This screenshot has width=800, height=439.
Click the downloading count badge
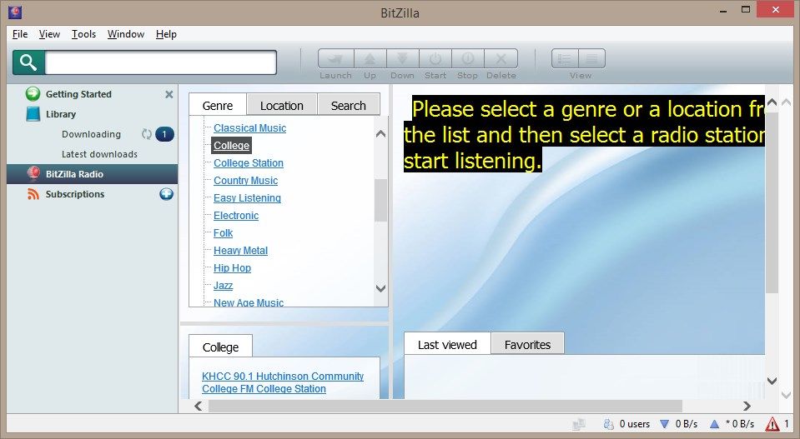(164, 134)
